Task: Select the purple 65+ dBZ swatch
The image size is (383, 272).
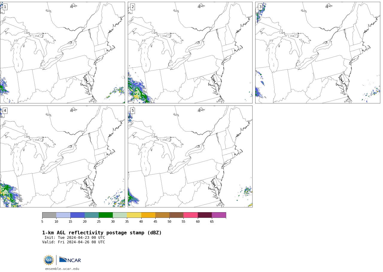Action: pyautogui.click(x=219, y=215)
